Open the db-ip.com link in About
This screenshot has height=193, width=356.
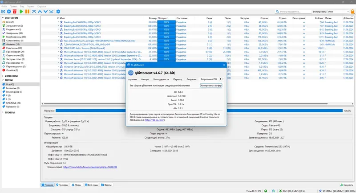154,120
